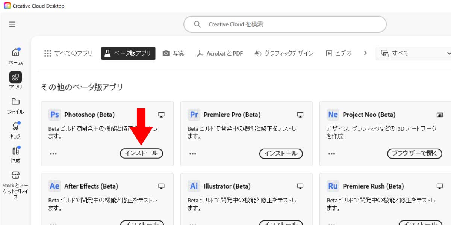Click Creative Cloud を検索 search field
The image size is (451, 225).
[285, 24]
